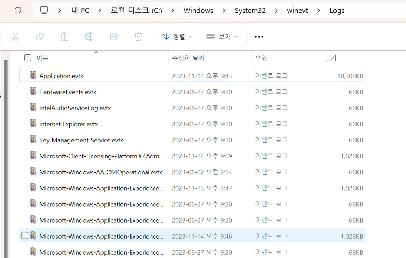406x258 pixels.
Task: Open the three-dot See more menu
Action: pyautogui.click(x=259, y=37)
